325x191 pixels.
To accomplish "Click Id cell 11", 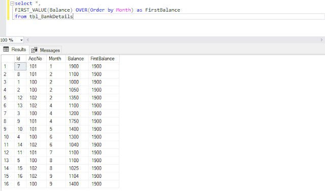I will [20, 152].
